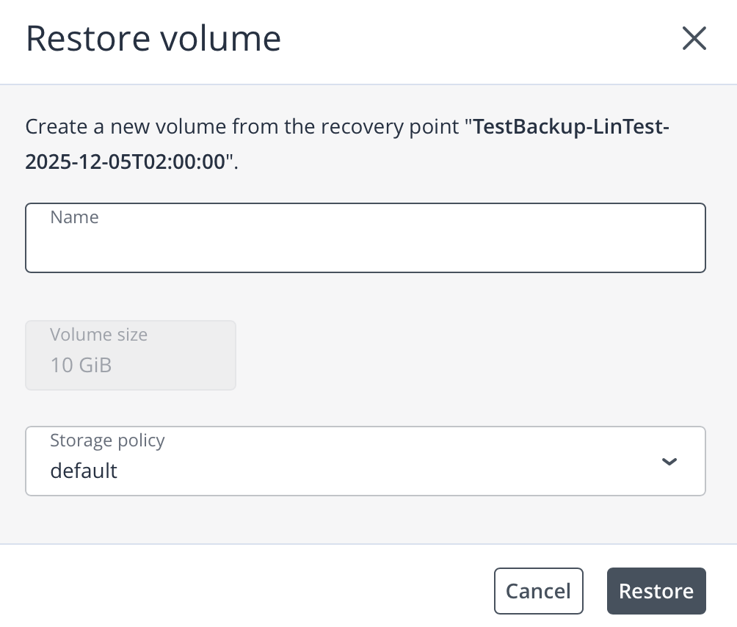Focus the Name text input

365,246
